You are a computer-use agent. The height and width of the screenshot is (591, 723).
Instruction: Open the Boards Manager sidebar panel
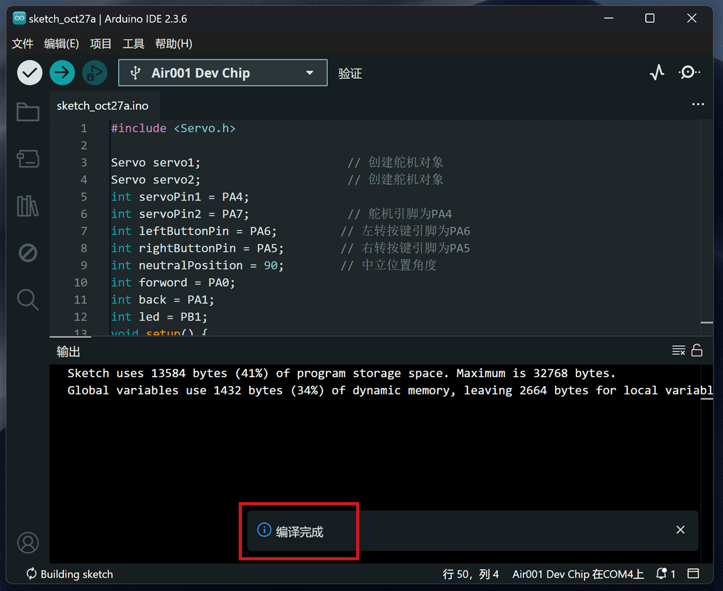[28, 159]
